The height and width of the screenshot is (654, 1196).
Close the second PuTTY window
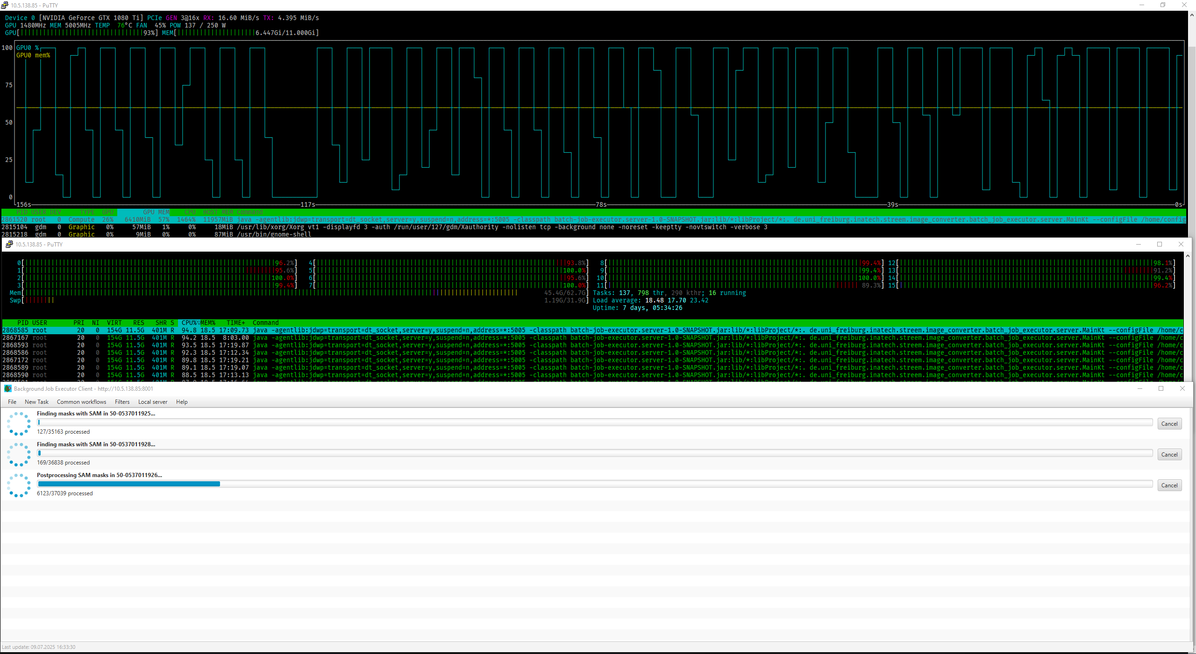click(1181, 244)
